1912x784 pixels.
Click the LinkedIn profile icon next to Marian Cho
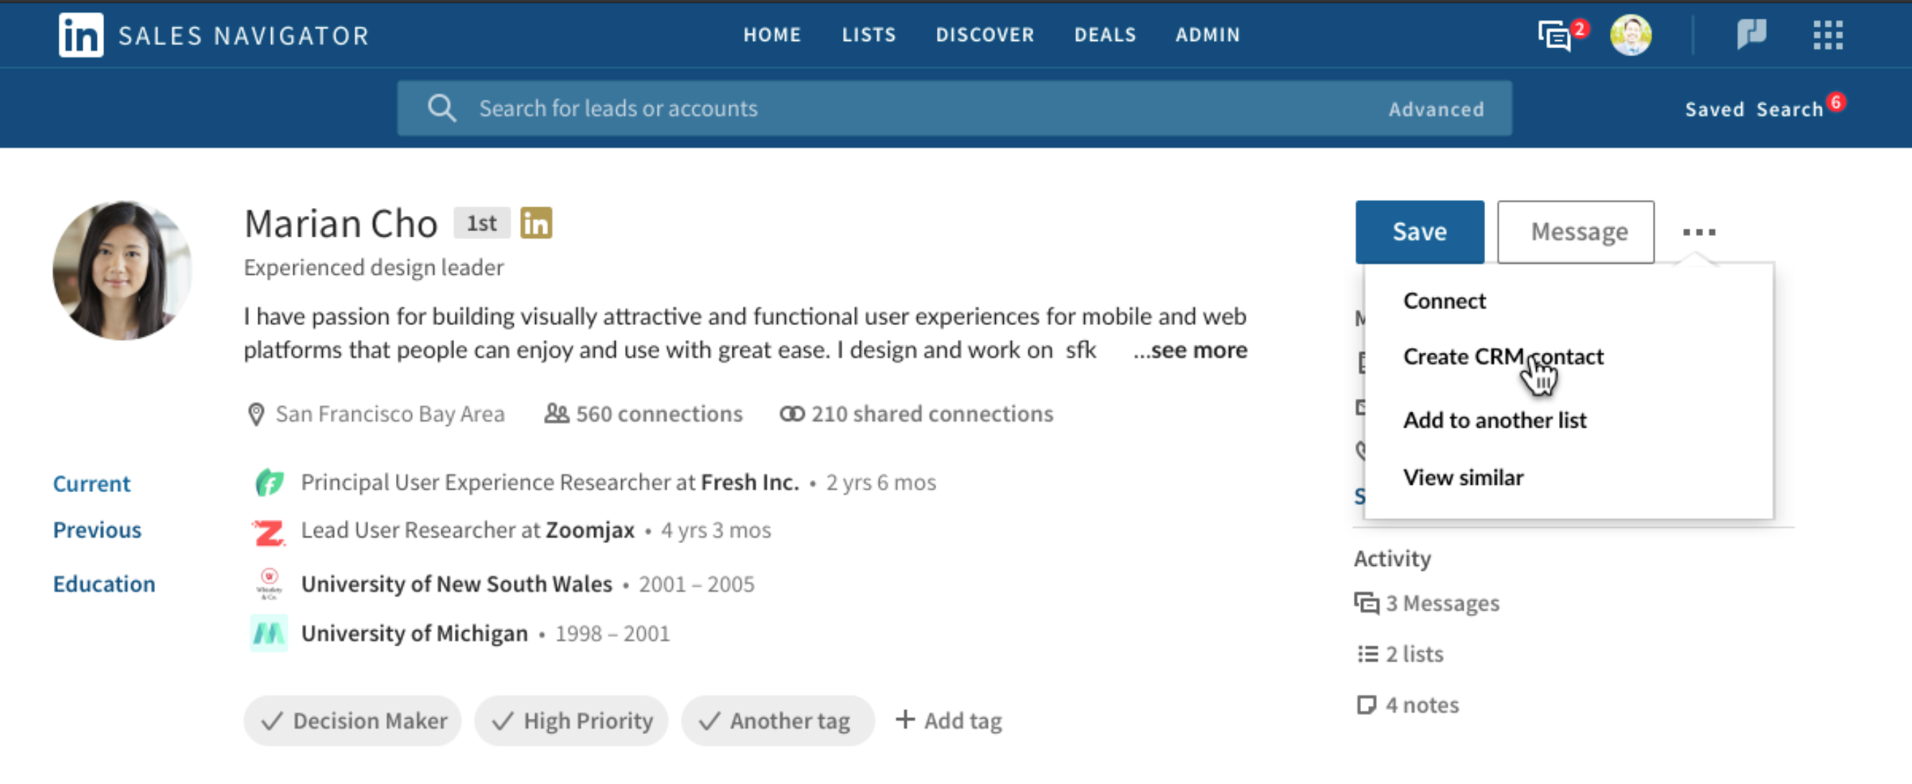538,223
